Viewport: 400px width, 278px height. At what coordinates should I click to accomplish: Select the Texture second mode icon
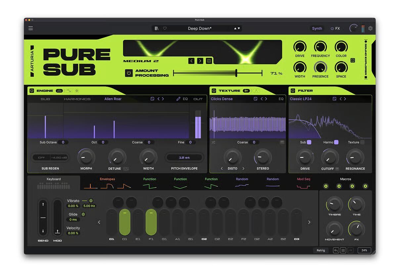coord(256,90)
